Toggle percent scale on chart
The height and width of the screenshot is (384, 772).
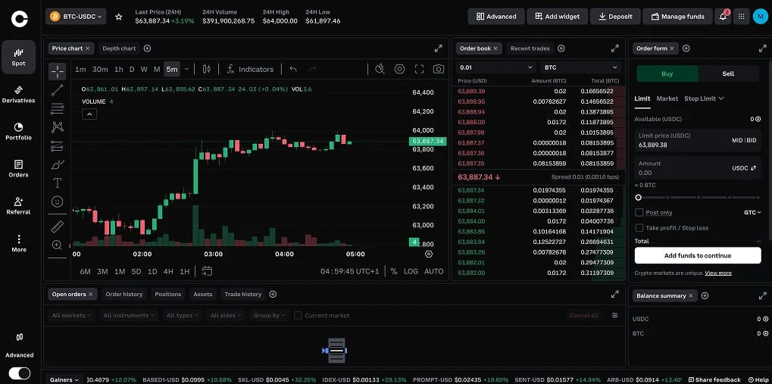pos(394,271)
